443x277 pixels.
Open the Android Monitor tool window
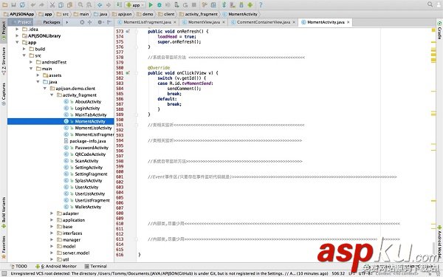(x=56, y=266)
